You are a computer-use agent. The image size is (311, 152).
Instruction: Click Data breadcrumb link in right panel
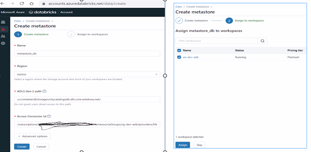pos(178,7)
